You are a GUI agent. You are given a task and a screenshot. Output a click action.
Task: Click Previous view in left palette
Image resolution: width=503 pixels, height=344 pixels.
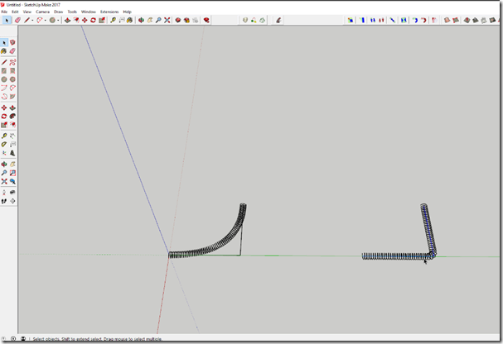click(12, 181)
